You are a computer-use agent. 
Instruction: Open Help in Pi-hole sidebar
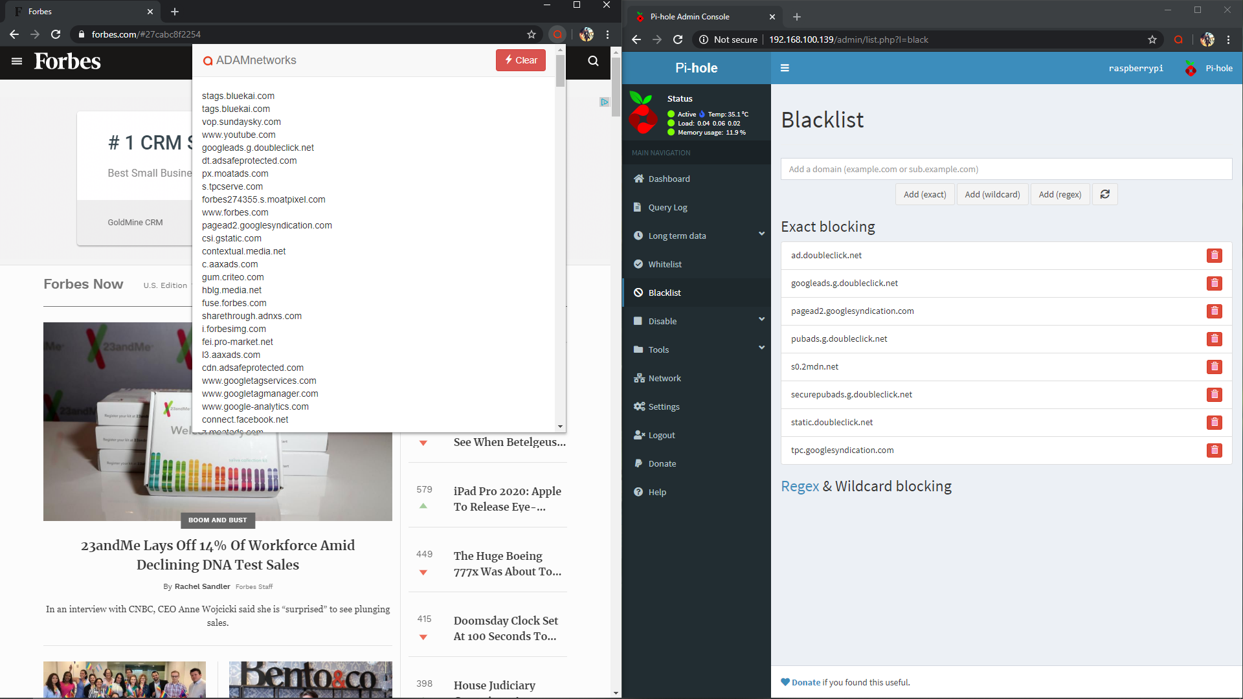click(697, 492)
